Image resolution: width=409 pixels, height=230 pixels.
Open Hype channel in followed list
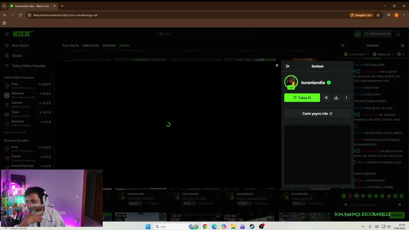(x=27, y=114)
